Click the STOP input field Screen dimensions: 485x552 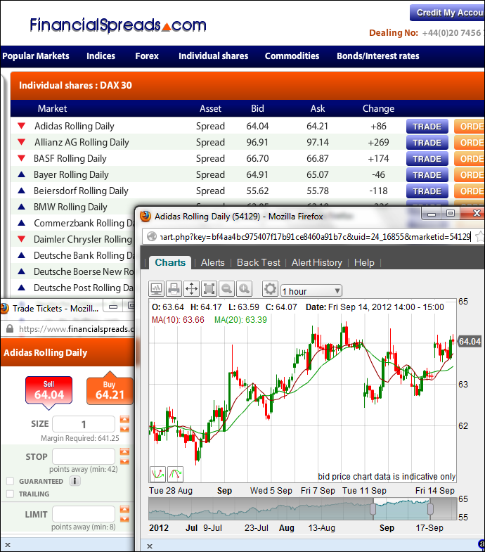coord(84,456)
